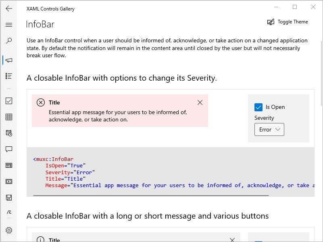This screenshot has width=323, height=242.
Task: Open the floppy disk save icon in sidebar
Action: click(9, 198)
